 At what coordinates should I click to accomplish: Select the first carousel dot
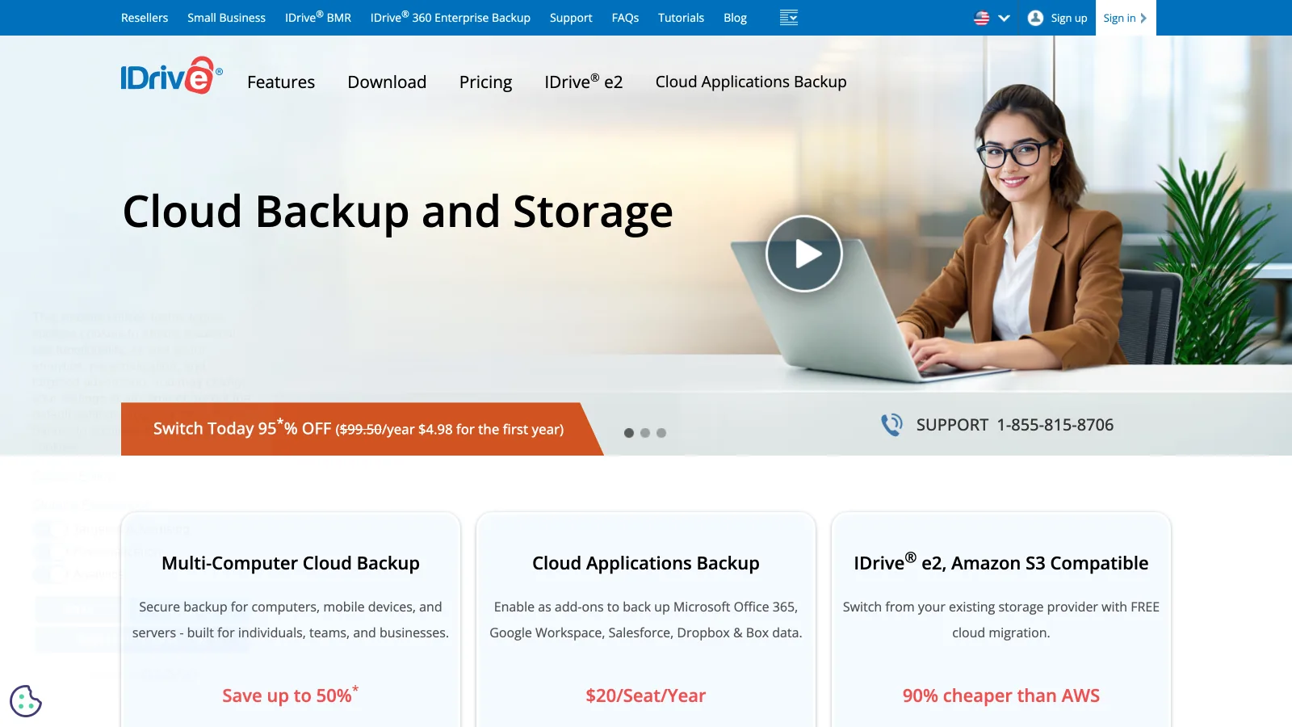coord(629,433)
